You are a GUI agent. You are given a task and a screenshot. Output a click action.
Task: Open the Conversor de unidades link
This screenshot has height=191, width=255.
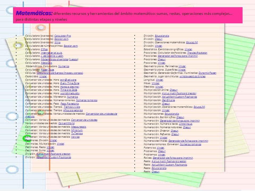(84, 120)
